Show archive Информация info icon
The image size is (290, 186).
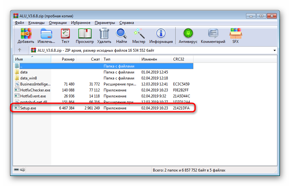tap(161, 34)
